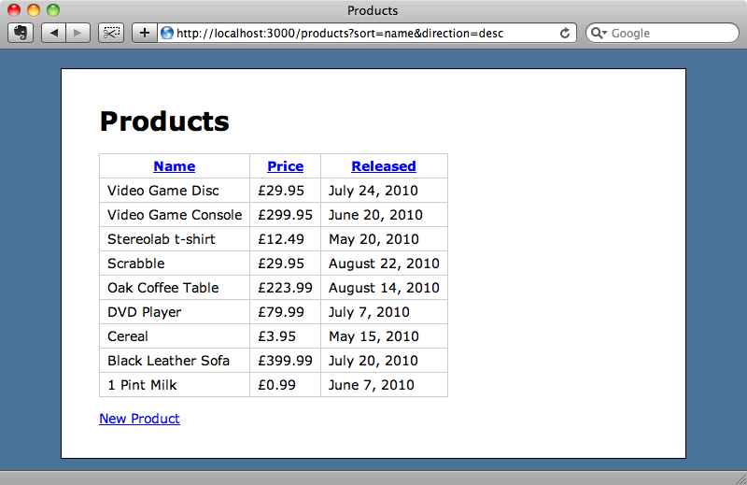Click the "July 24, 2010" date cell

384,191
